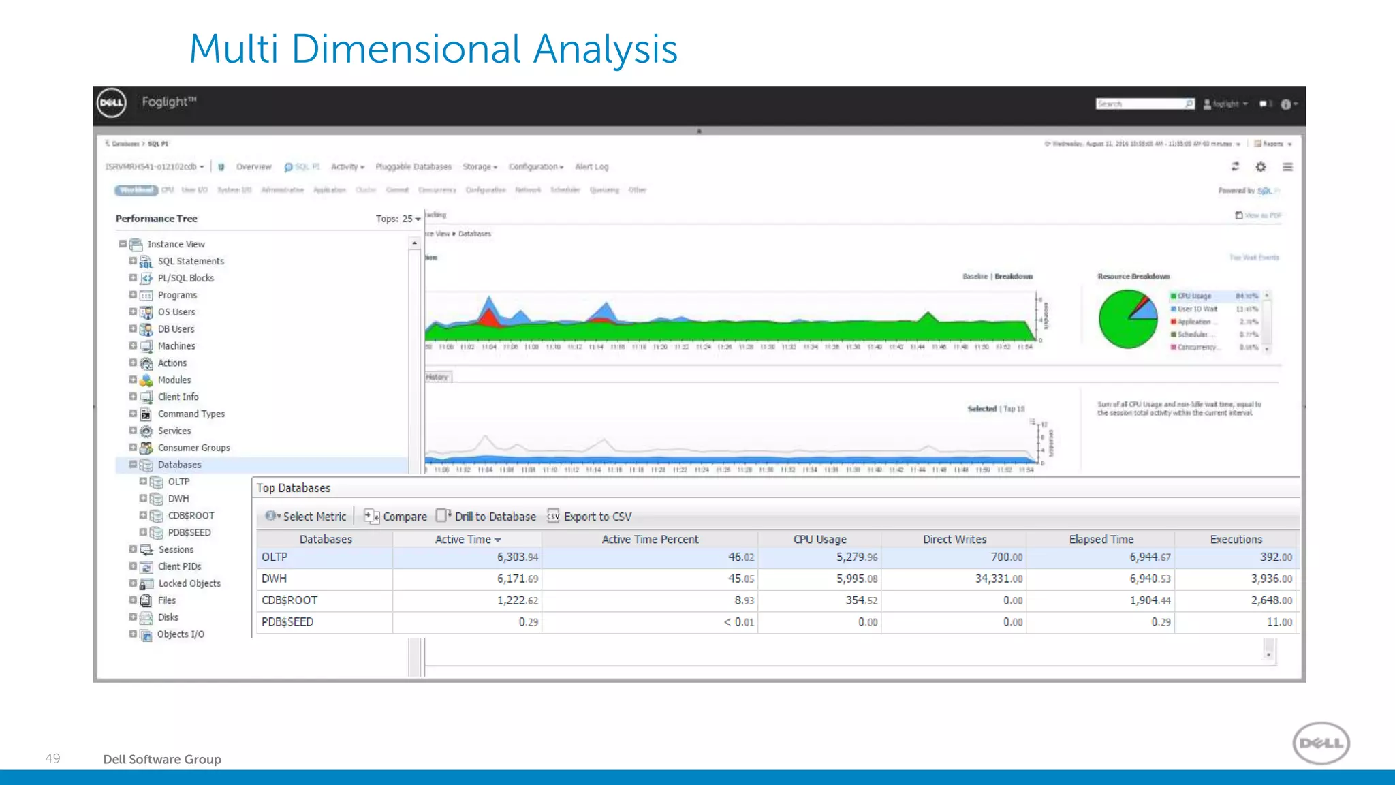The width and height of the screenshot is (1395, 785).
Task: Open the hamburger menu icon
Action: click(x=1287, y=166)
